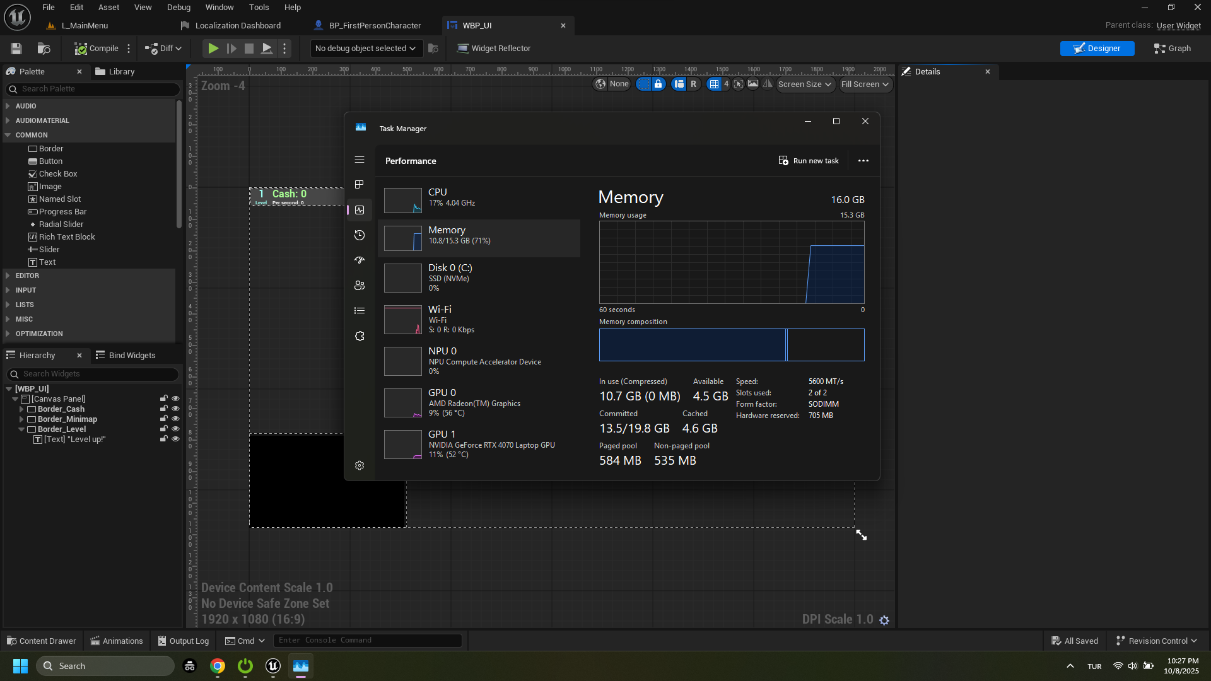Open the Widget Reflector tool

[494, 49]
